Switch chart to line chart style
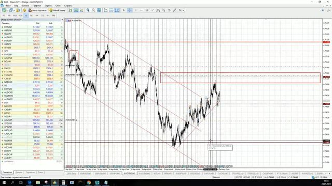This screenshot has height=186, width=332. tap(81, 10)
